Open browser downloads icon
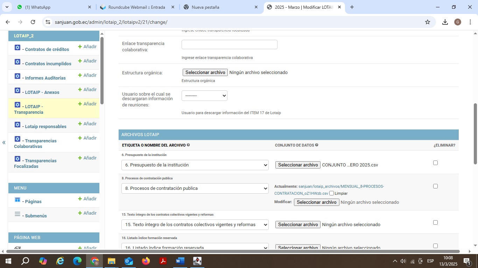Screen dimensions: 478x268 [x=445, y=22]
